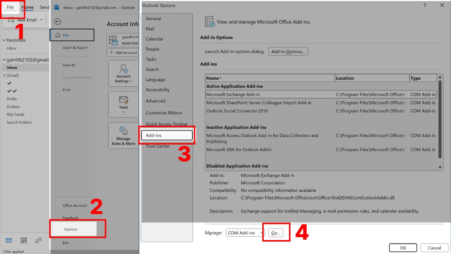Viewport: 451px width, 254px height.
Task: Select Microsoft SharePoint Server Colleague Import Add-in
Action: pyautogui.click(x=321, y=103)
